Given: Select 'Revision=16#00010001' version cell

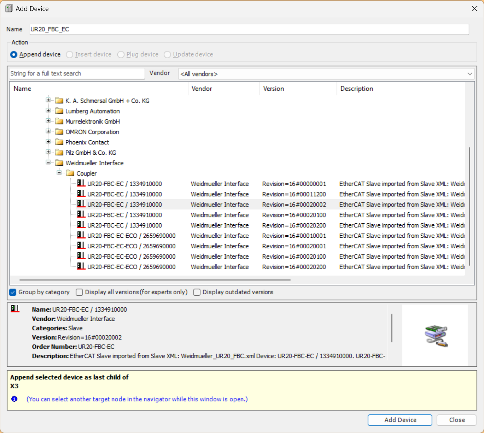Looking at the screenshot, I should click(294, 236).
